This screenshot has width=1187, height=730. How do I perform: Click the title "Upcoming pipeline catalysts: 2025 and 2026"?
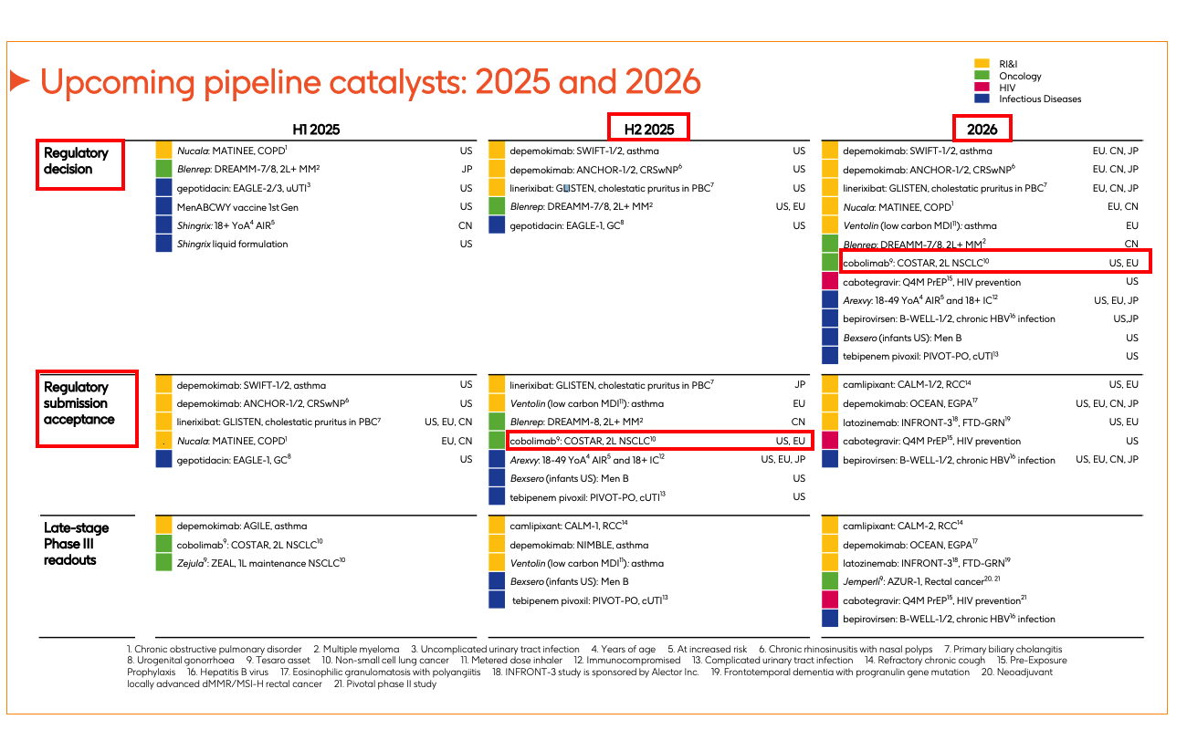[x=371, y=82]
